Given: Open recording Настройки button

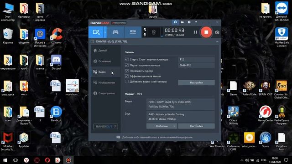Looking at the screenshot, I should pyautogui.click(x=196, y=82).
